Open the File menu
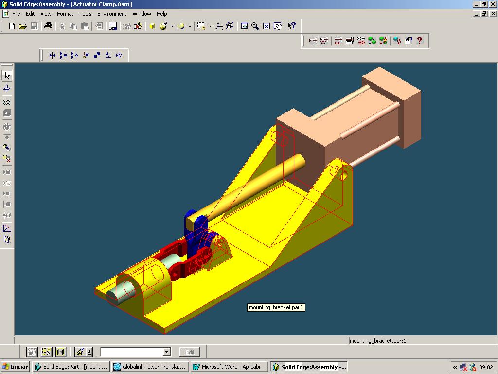The width and height of the screenshot is (498, 374). pos(16,14)
